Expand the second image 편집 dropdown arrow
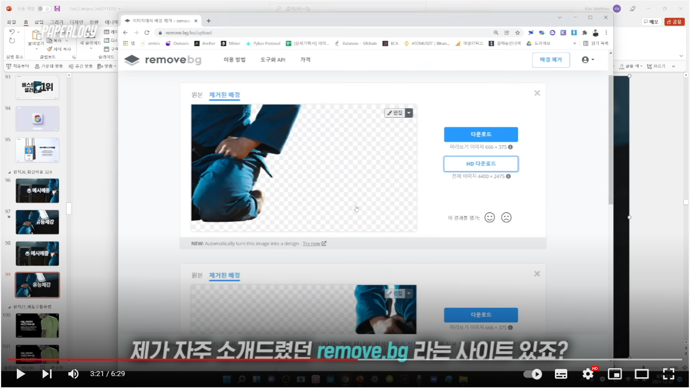This screenshot has height=389, width=690. point(409,293)
